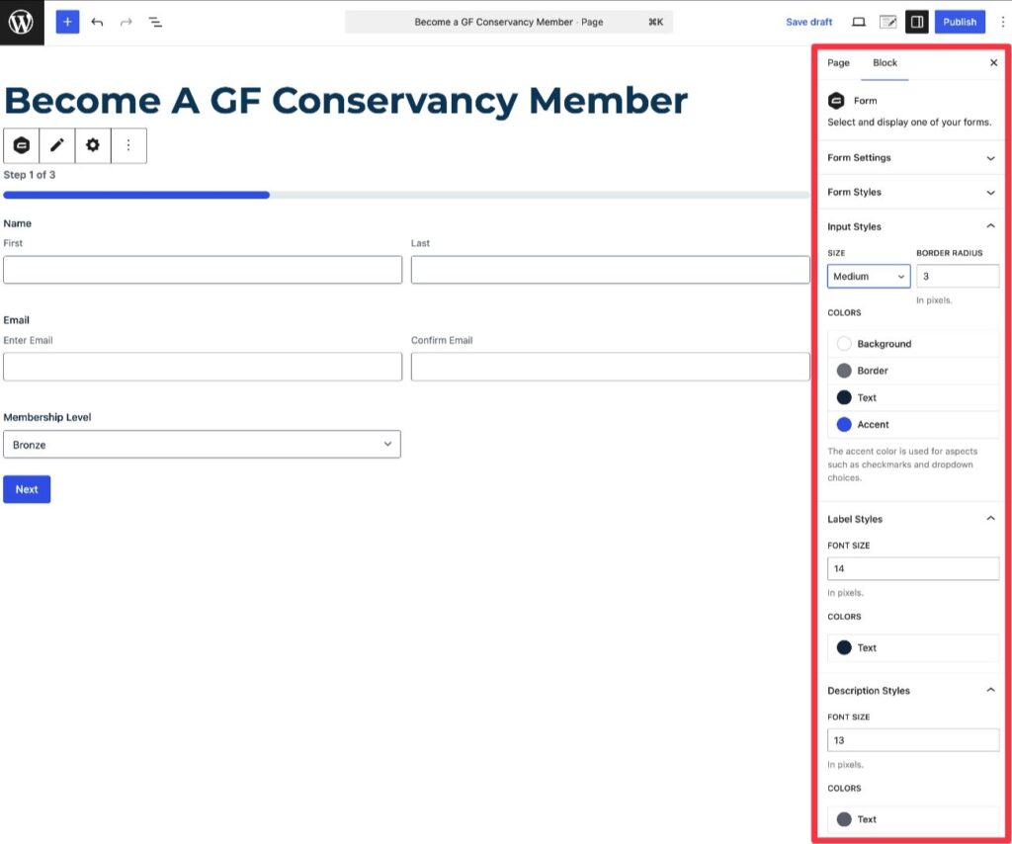Click the Enter Email input field
Image resolution: width=1012 pixels, height=844 pixels.
(203, 367)
